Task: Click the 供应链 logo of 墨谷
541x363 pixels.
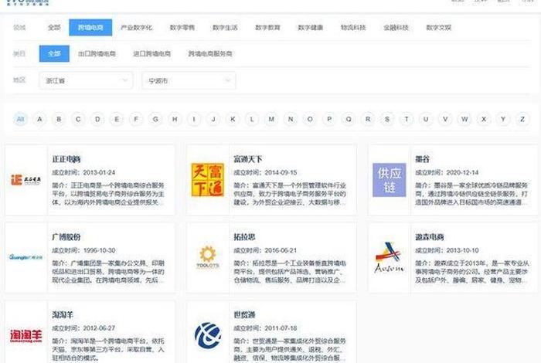Action: point(390,180)
